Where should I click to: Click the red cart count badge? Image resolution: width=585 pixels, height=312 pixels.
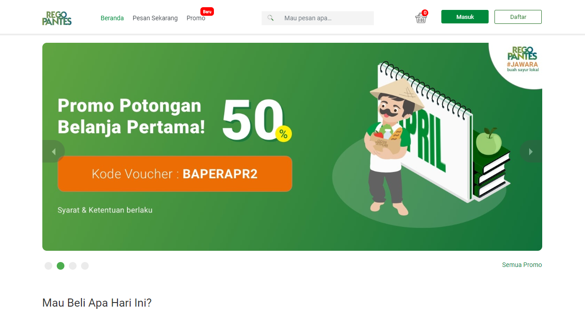(x=425, y=13)
